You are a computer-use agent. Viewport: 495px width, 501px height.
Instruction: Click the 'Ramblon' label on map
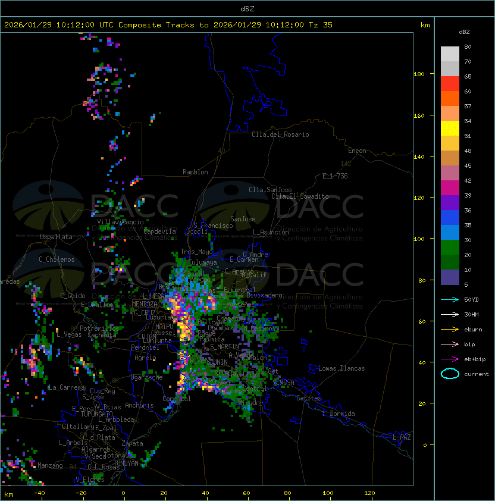coord(195,172)
